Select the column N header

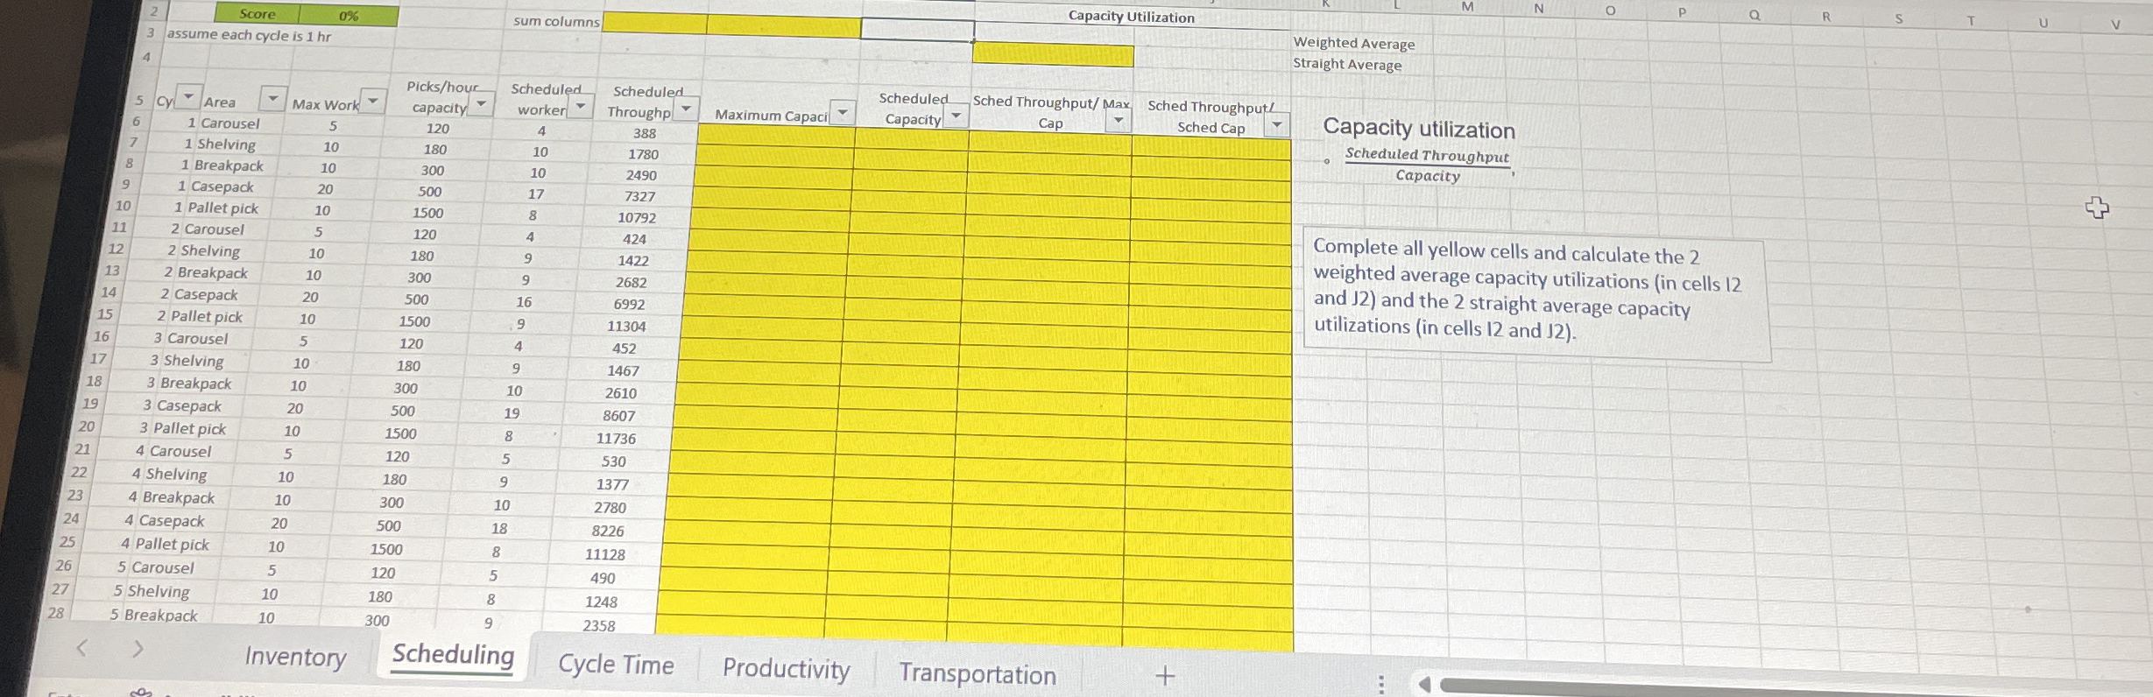tap(1539, 9)
